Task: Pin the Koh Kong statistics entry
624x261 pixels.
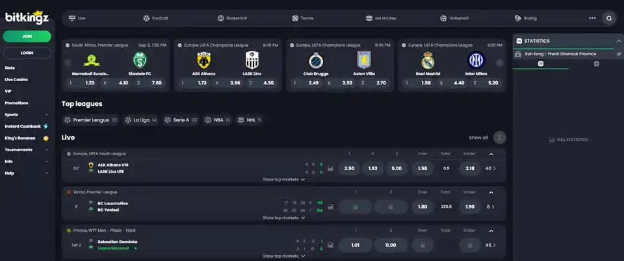Action: point(618,54)
